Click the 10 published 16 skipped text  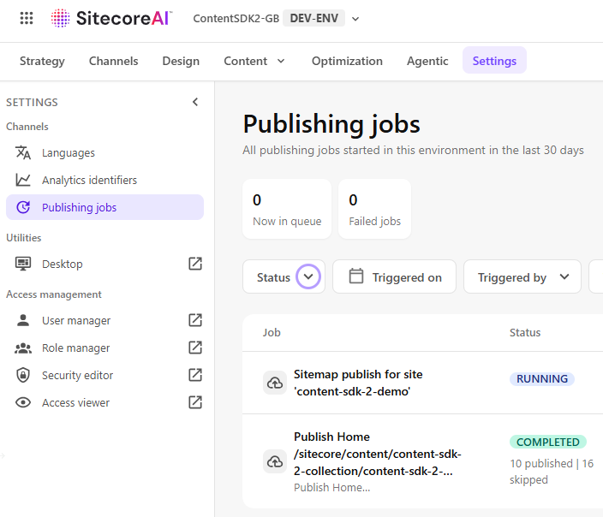click(x=552, y=472)
